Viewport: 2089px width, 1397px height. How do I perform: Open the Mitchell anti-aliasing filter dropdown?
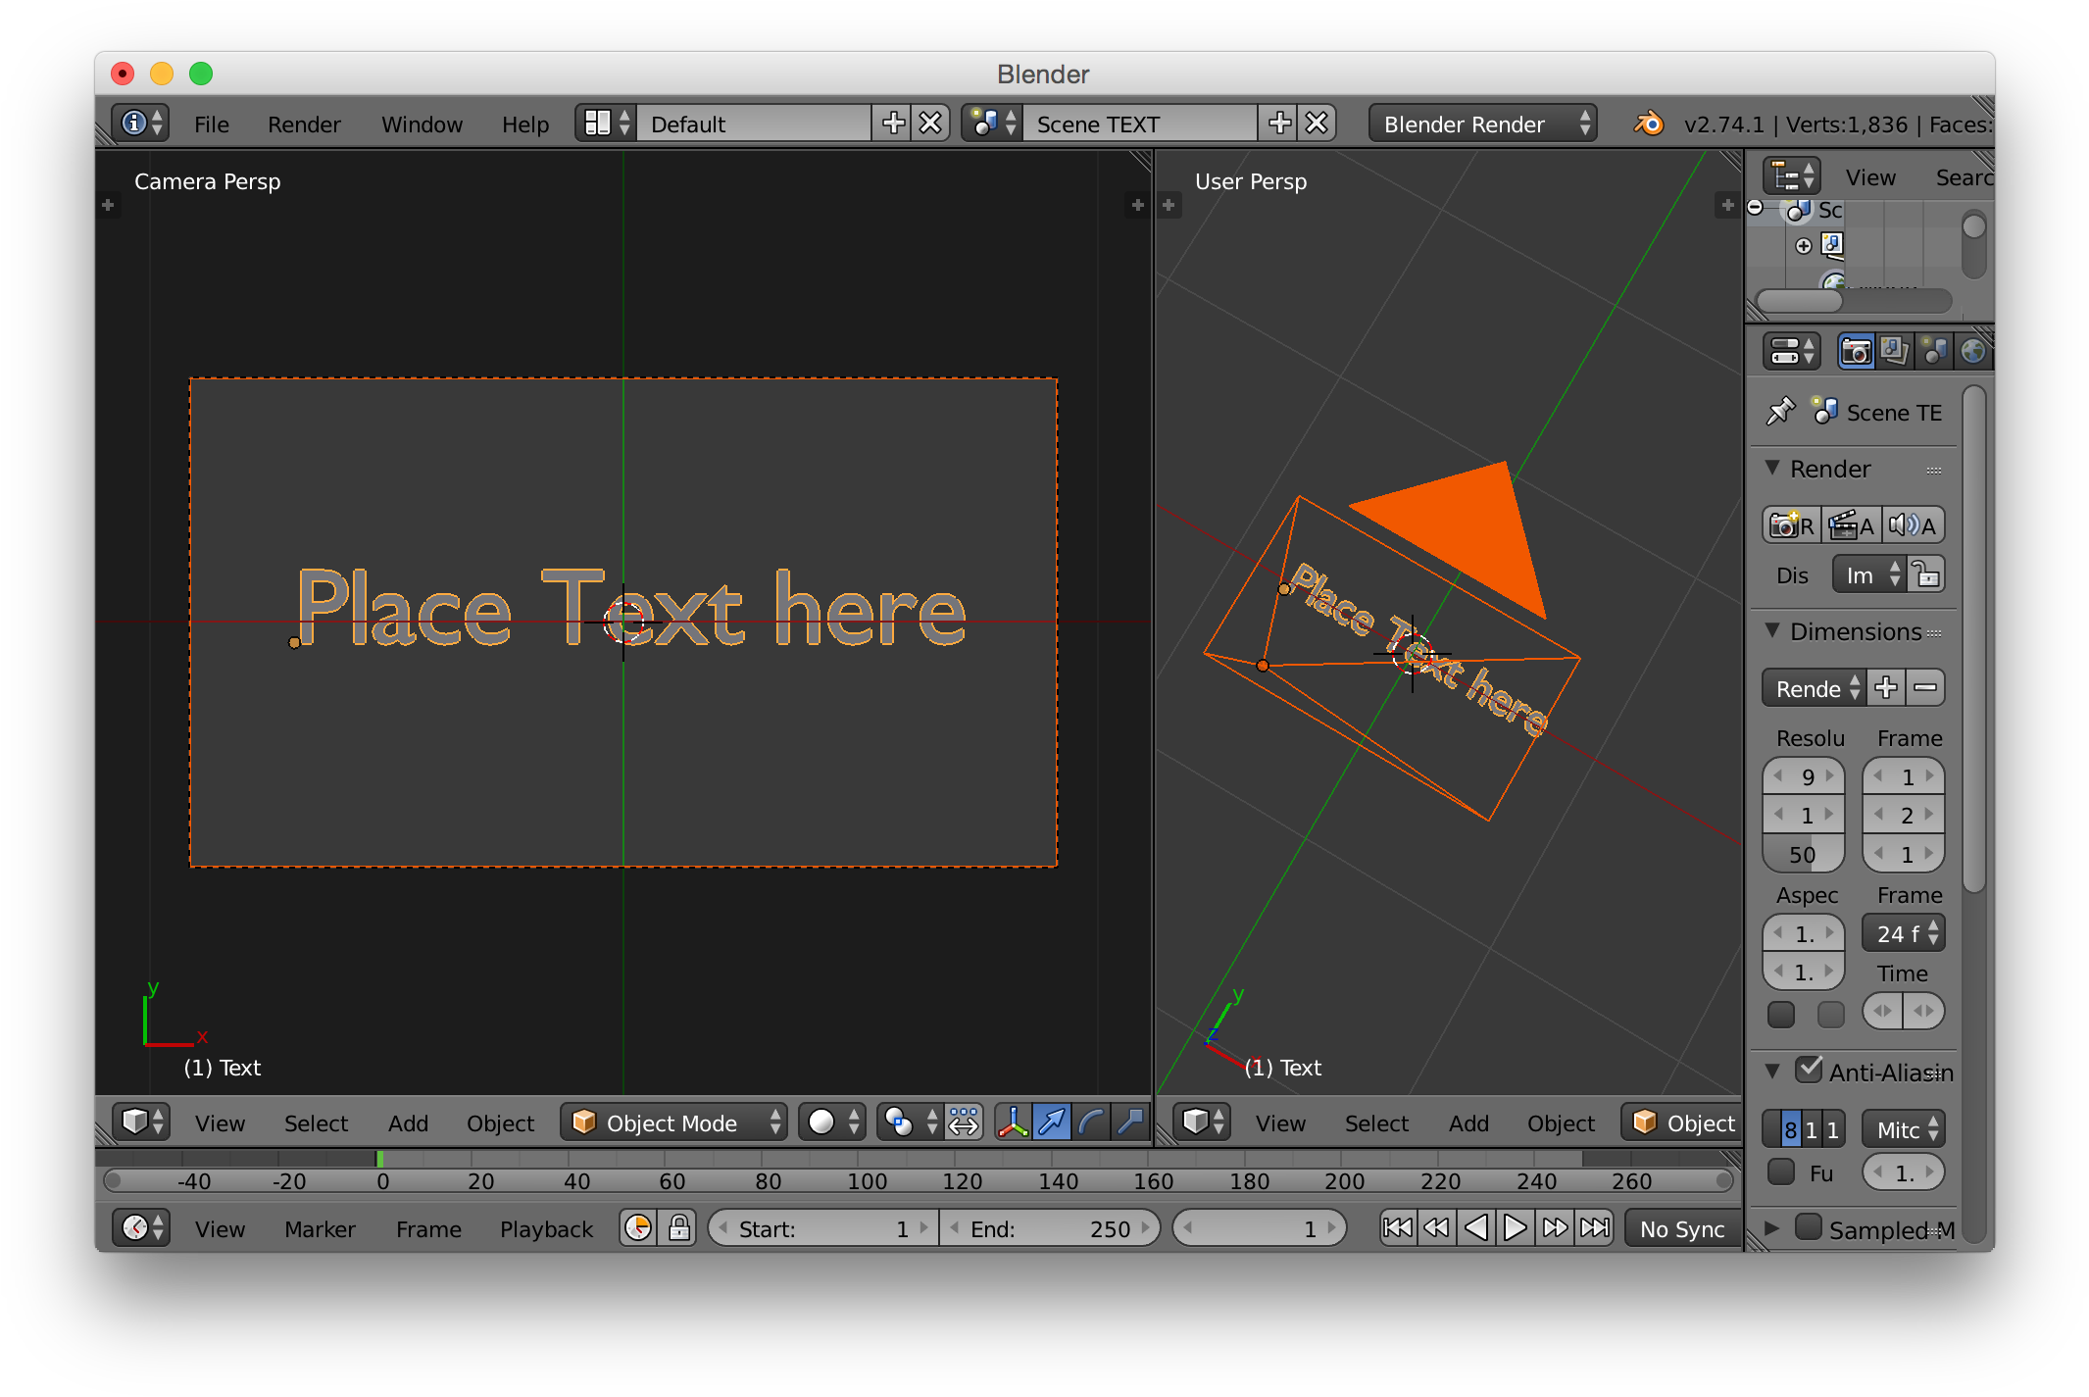(1903, 1128)
